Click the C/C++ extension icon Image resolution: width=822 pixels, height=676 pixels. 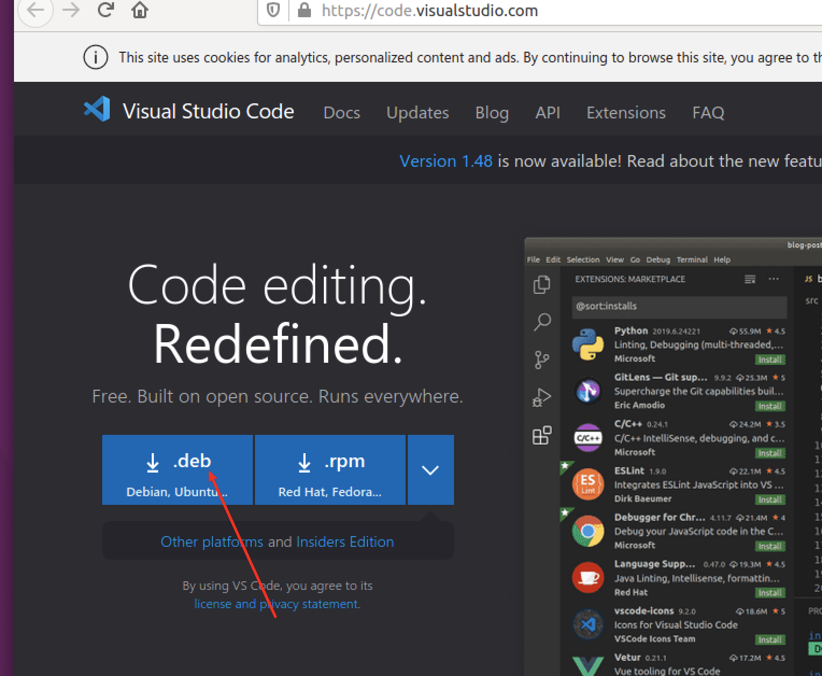[588, 438]
